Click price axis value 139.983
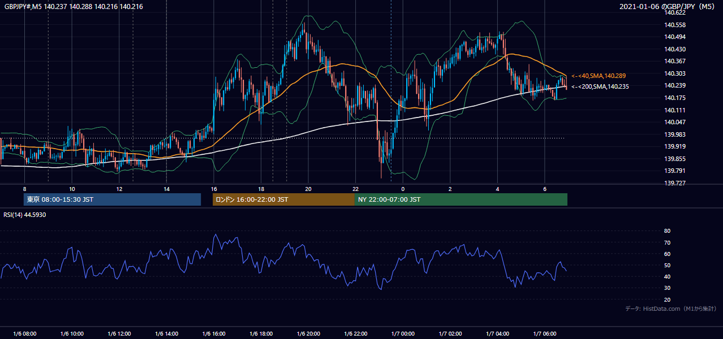 pos(675,134)
